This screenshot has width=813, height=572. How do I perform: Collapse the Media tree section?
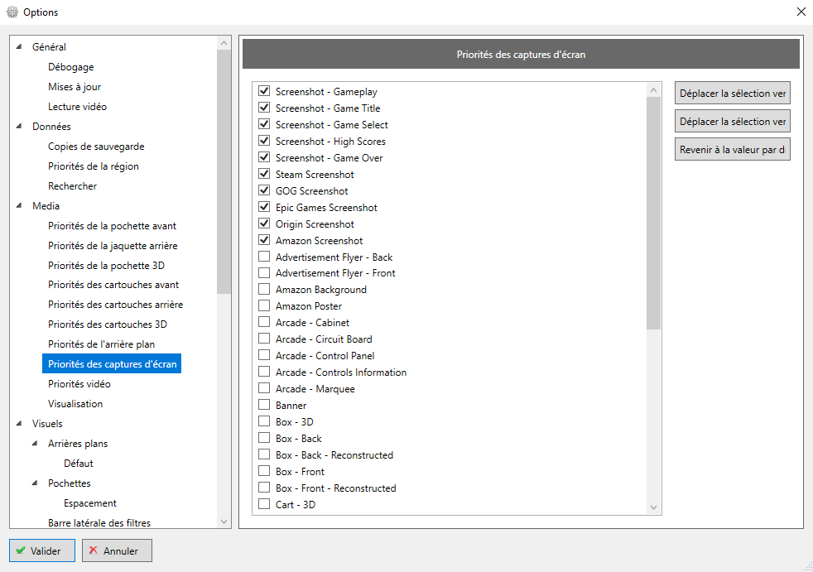[19, 205]
